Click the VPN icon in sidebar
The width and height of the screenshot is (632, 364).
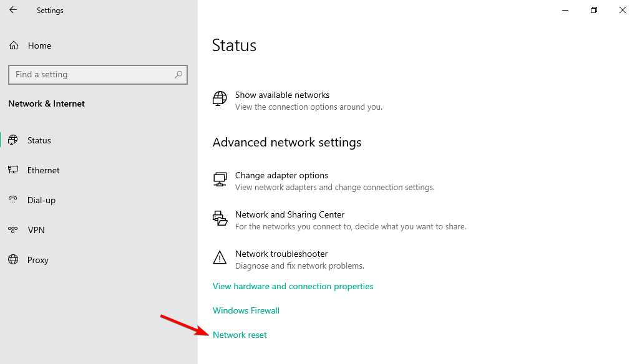[x=13, y=229]
